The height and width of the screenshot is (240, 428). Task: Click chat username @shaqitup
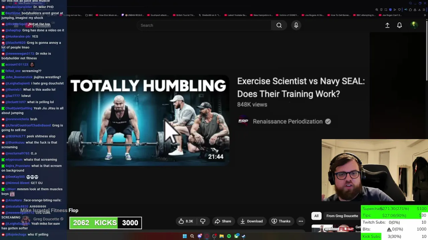coord(13,30)
